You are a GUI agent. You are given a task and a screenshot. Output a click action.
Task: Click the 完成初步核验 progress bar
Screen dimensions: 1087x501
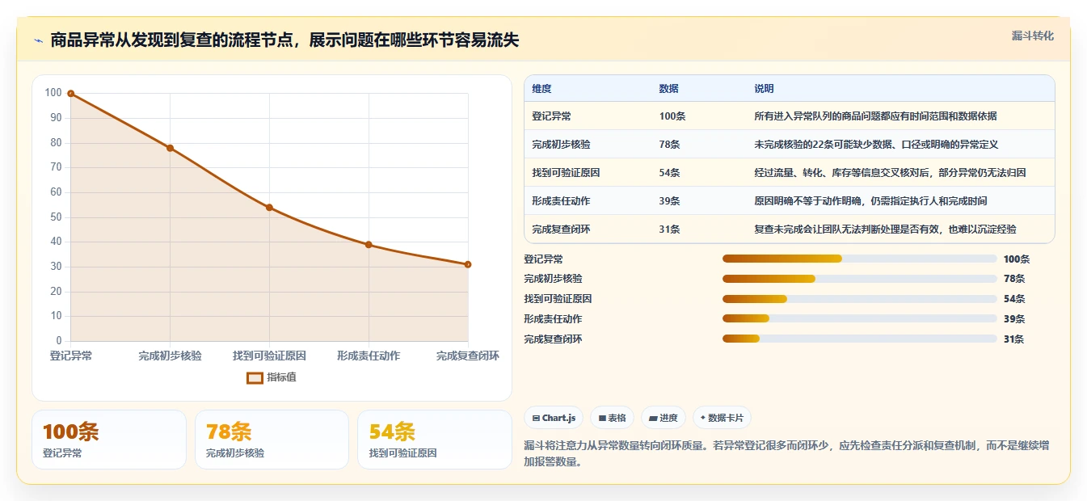859,279
